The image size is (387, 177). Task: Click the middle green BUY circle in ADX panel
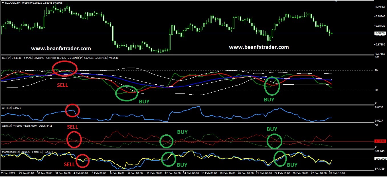click(166, 141)
